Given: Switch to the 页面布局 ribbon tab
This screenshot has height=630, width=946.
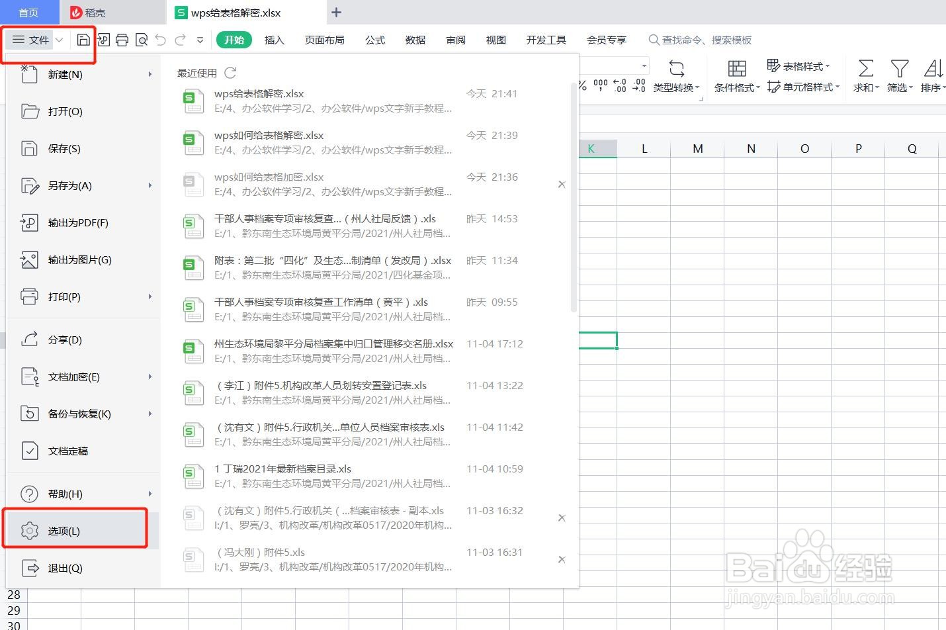Looking at the screenshot, I should point(324,40).
